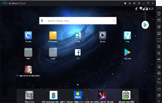Show recent apps via overview button
Image resolution: width=162 pixels, height=103 pixels.
coord(159,96)
